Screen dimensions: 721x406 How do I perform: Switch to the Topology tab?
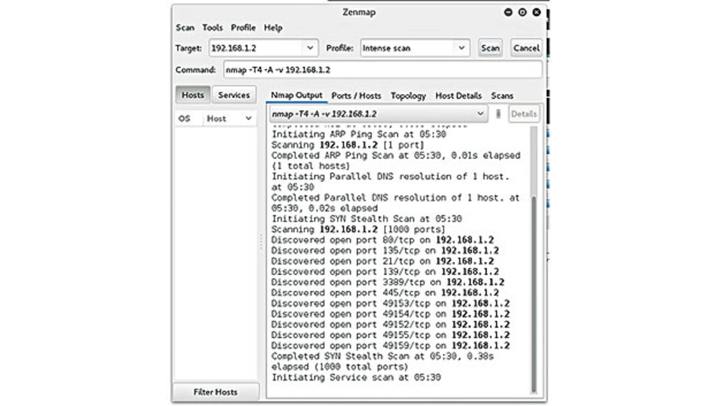click(x=408, y=96)
